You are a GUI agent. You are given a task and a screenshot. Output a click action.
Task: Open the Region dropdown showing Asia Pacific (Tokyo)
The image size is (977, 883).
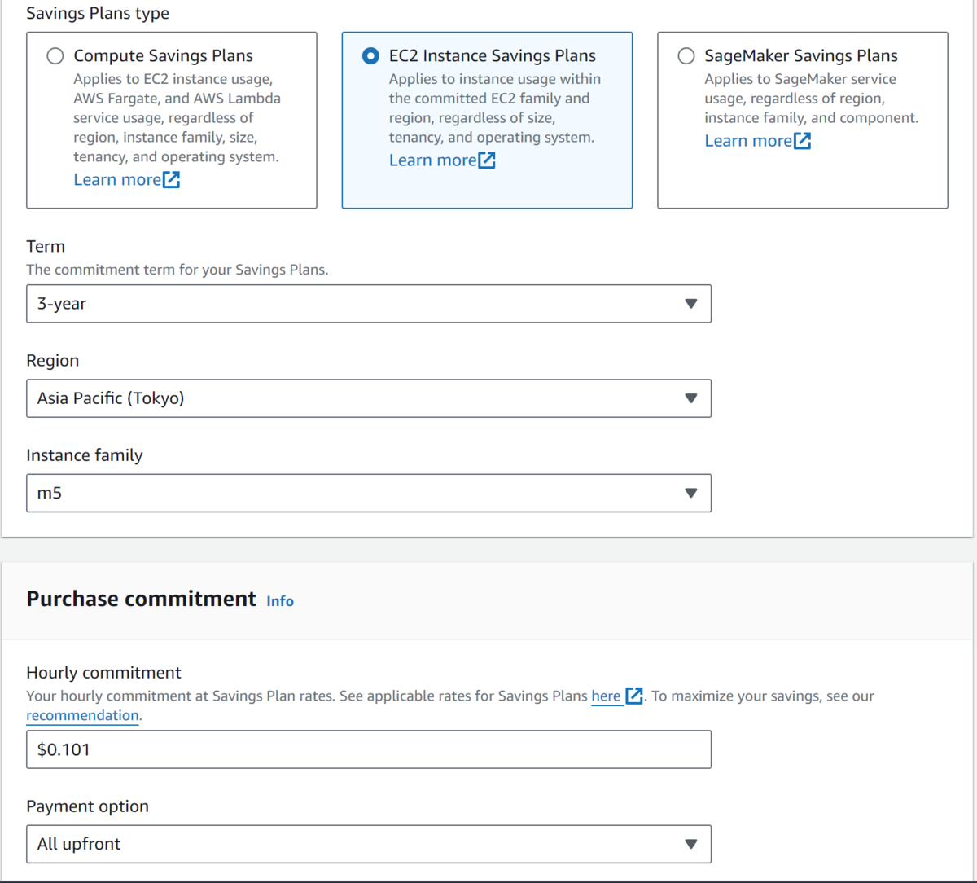358,398
